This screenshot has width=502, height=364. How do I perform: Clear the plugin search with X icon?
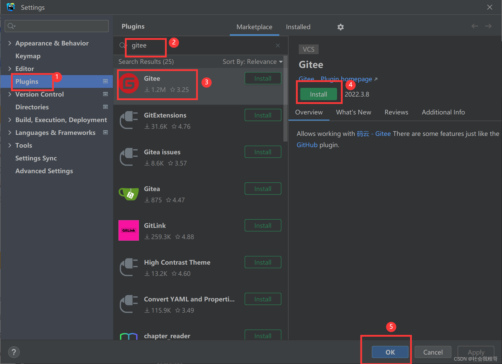[x=278, y=45]
